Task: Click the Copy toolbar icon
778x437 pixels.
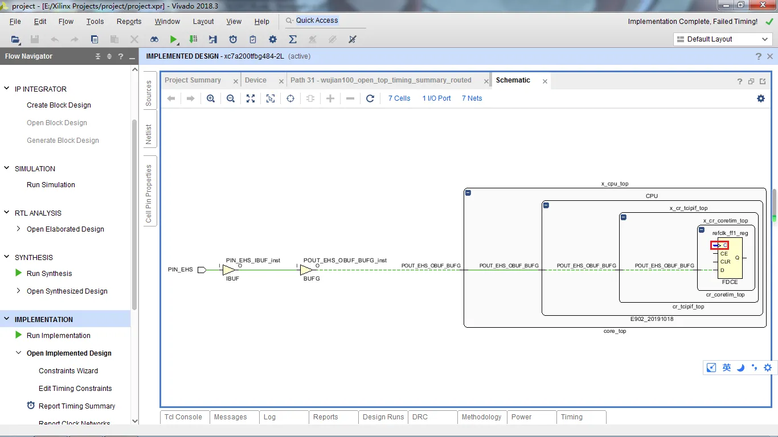Action: point(95,39)
